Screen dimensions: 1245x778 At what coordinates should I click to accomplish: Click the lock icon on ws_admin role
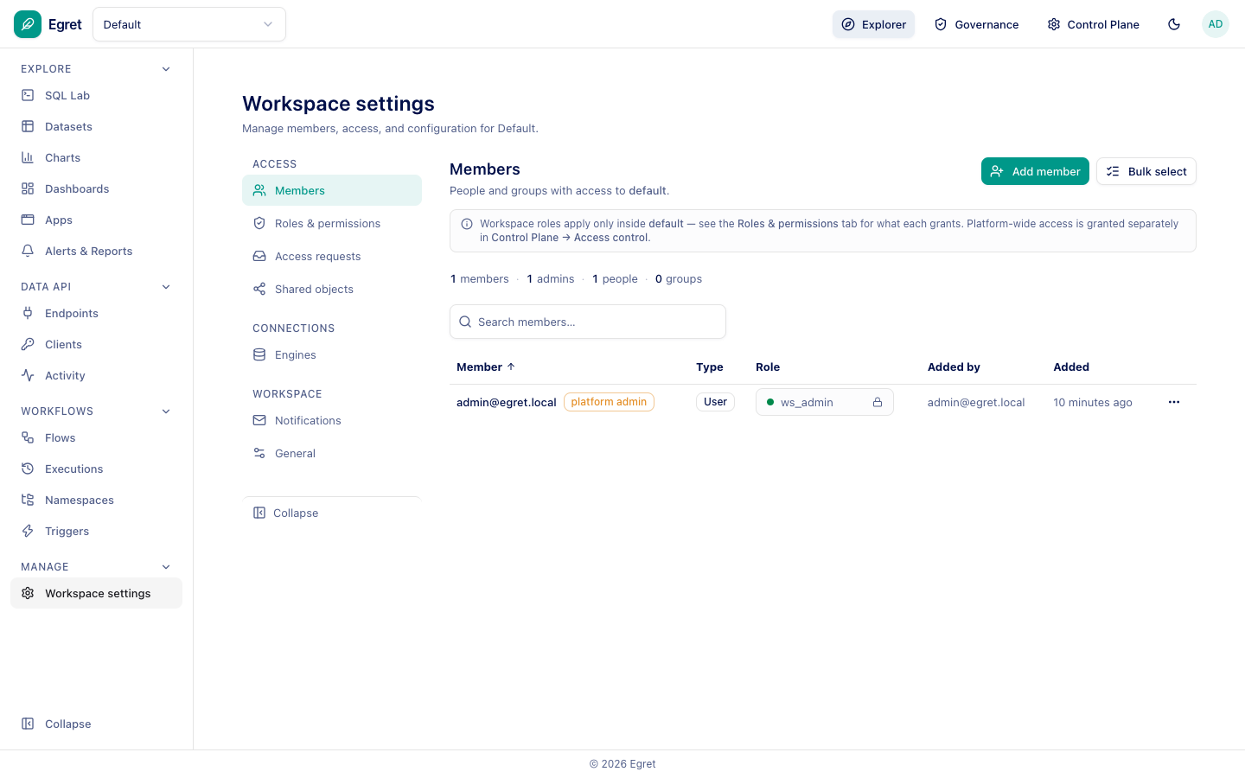coord(878,402)
